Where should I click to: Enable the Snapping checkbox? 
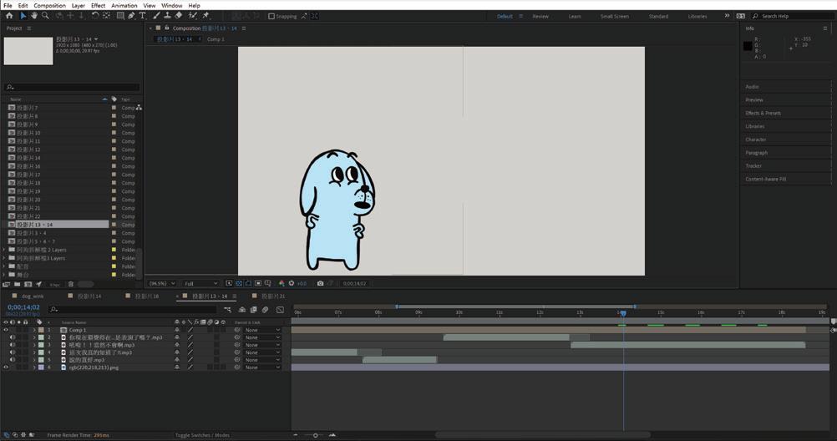pyautogui.click(x=271, y=16)
